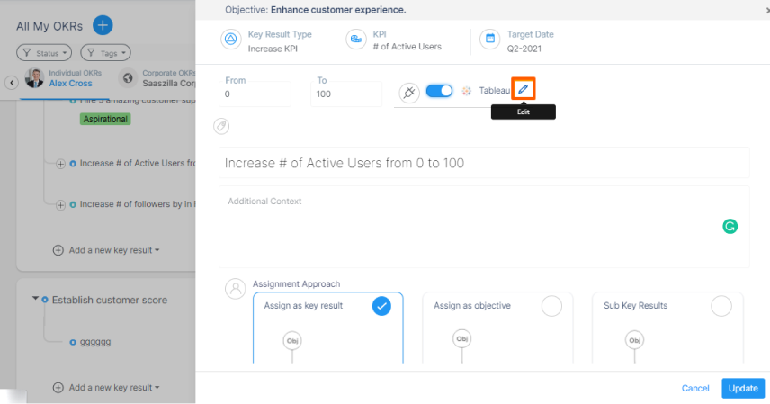Screen dimensions: 770x404
Task: Click the Increase KPI type value
Action: click(273, 49)
